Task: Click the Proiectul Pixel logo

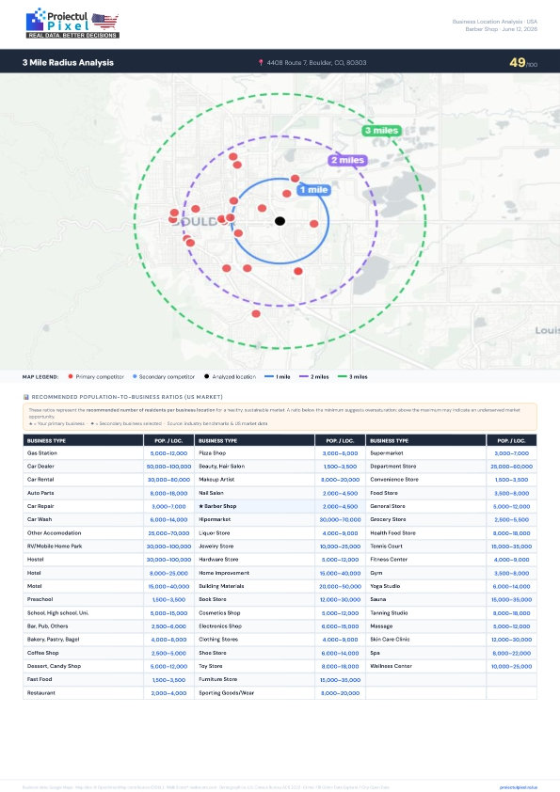Action: 72,24
